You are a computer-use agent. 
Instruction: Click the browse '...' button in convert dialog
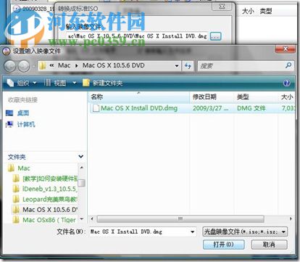pyautogui.click(x=215, y=36)
